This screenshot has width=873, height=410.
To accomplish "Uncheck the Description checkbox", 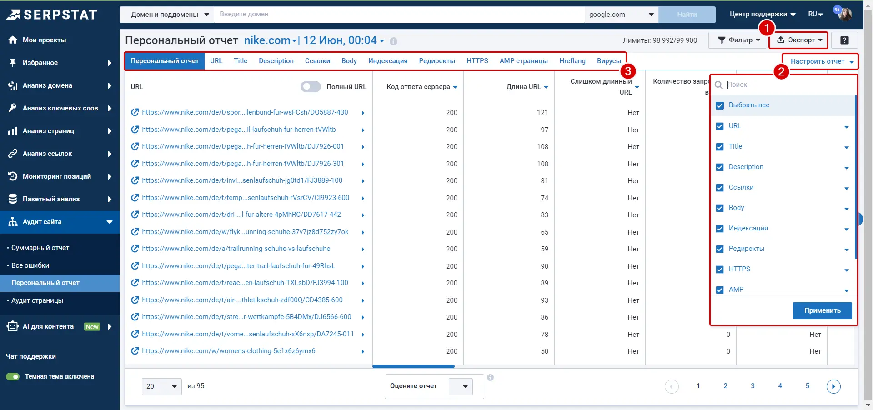I will (720, 167).
